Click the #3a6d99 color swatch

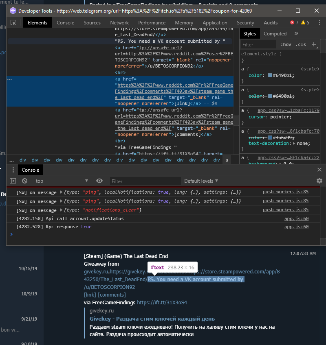coord(270,138)
